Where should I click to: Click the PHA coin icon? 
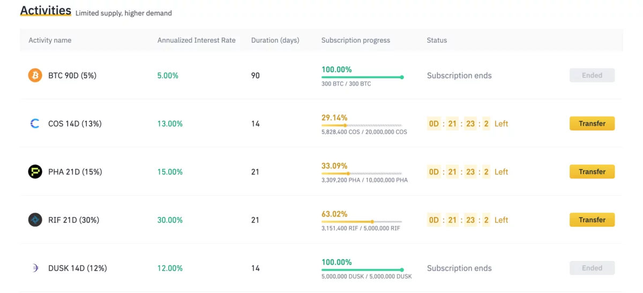point(35,172)
